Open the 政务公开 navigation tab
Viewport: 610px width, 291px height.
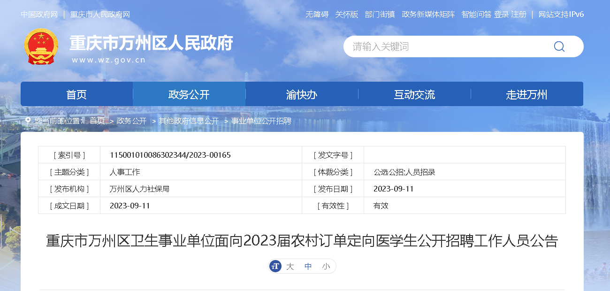pyautogui.click(x=189, y=94)
